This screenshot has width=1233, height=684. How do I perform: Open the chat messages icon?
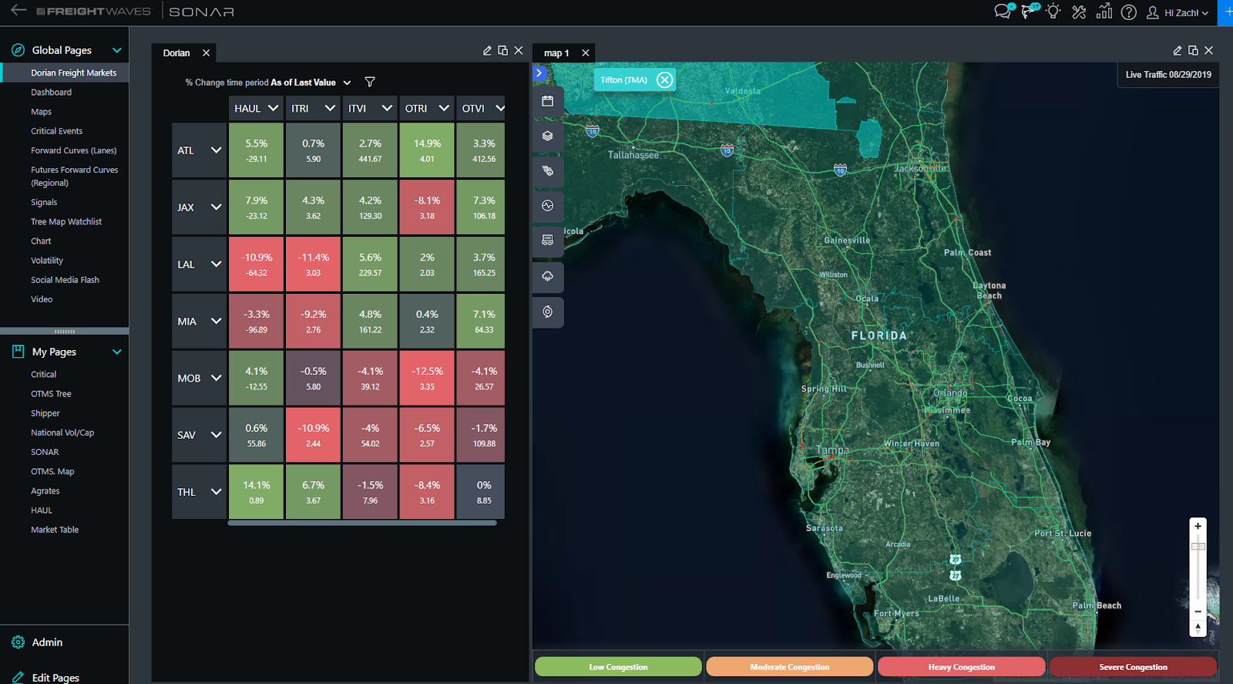point(1002,12)
